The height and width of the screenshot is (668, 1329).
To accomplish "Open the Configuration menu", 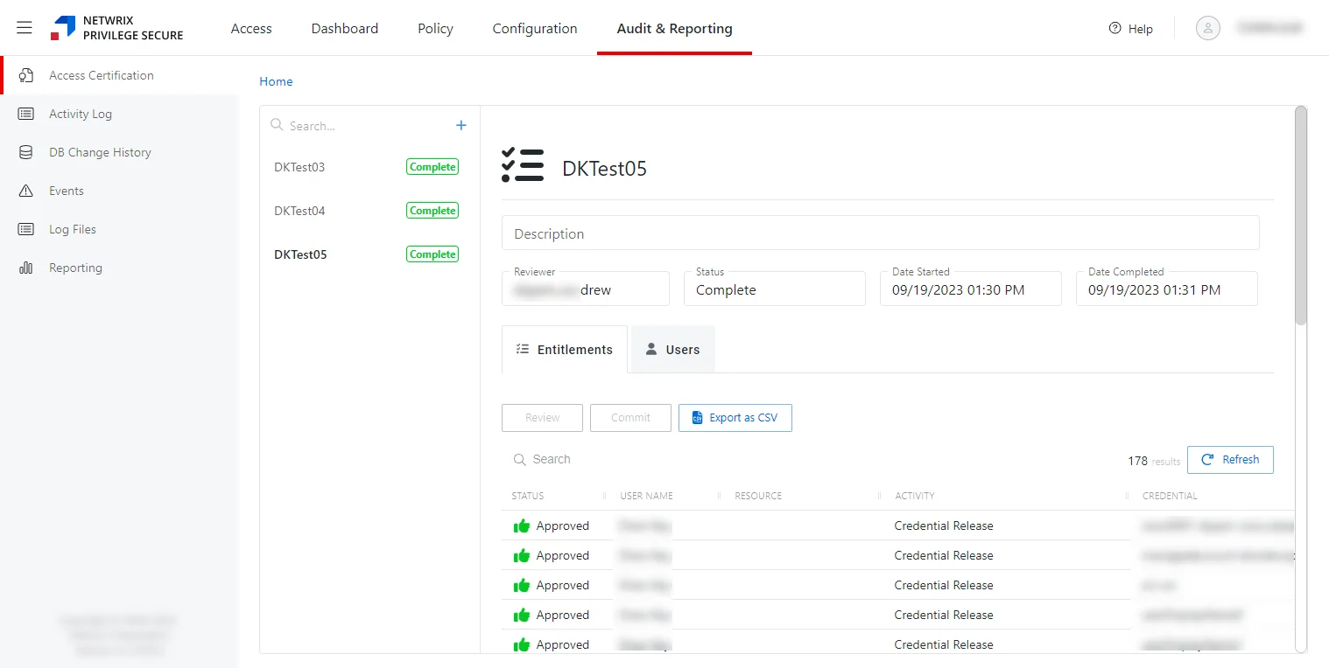I will 535,29.
